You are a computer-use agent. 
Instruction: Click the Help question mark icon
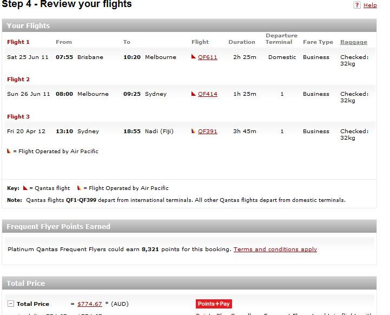pos(356,5)
